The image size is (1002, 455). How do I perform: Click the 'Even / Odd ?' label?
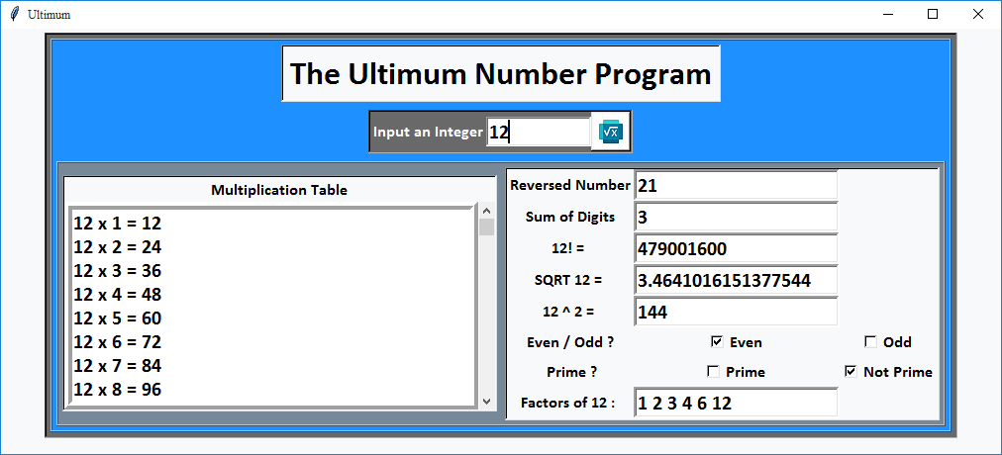[x=570, y=342]
